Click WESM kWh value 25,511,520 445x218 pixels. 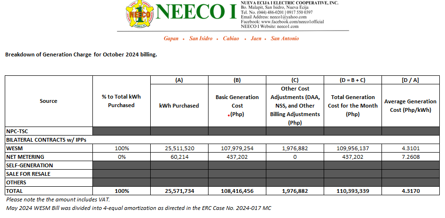click(x=179, y=148)
